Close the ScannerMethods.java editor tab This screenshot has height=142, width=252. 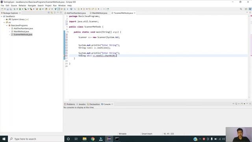click(135, 13)
